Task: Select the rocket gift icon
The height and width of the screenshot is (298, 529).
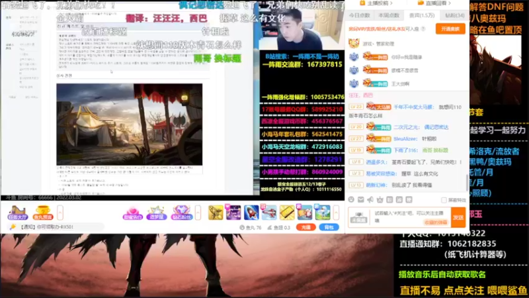Action: (251, 213)
